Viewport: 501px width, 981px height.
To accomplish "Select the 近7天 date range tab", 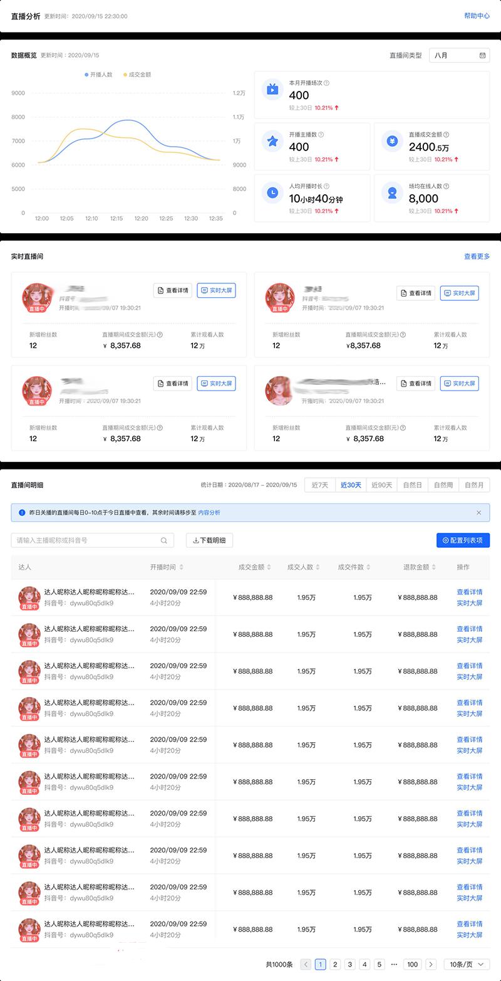I will (319, 485).
